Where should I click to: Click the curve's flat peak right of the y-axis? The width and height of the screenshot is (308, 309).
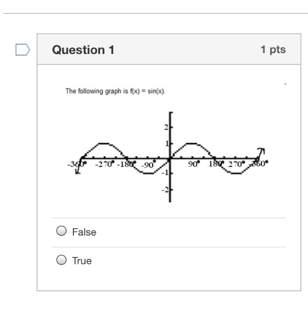click(x=192, y=144)
